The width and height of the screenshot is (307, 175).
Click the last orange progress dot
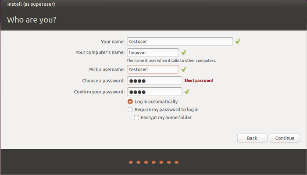tap(176, 162)
